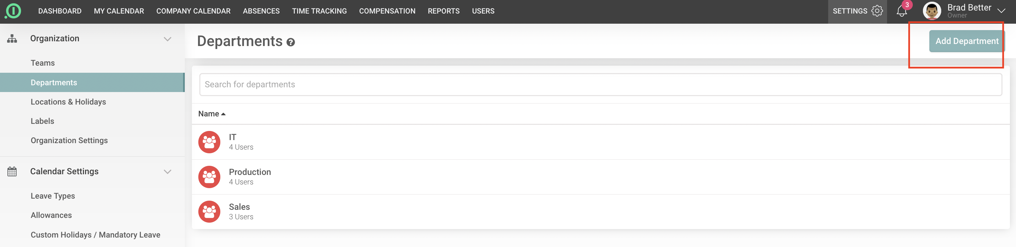Click the Production department group icon
Image resolution: width=1016 pixels, height=247 pixels.
209,177
